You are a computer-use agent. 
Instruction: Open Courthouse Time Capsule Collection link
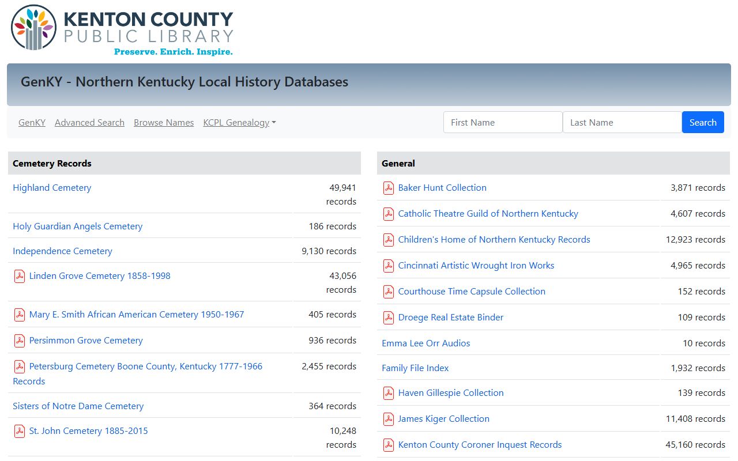[x=472, y=292]
